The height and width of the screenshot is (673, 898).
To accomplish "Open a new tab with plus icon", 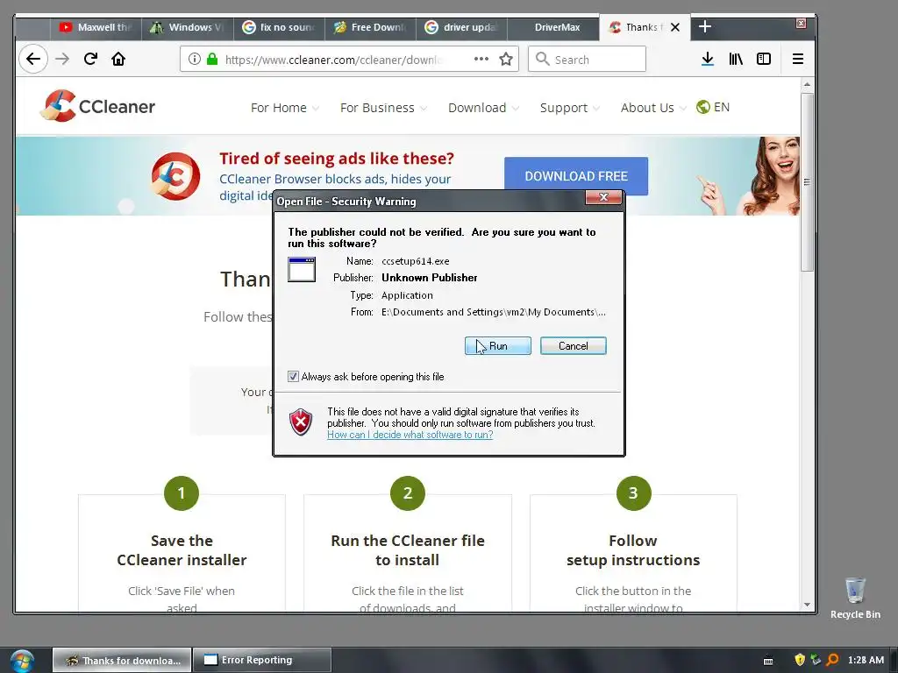I will [705, 27].
